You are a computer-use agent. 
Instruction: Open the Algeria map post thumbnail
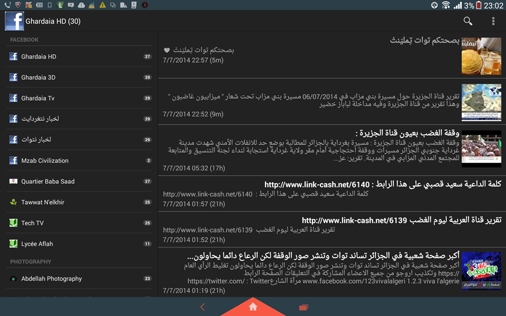(x=481, y=102)
